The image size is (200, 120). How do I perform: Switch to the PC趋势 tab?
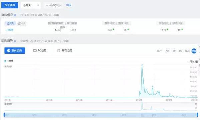(x=40, y=51)
